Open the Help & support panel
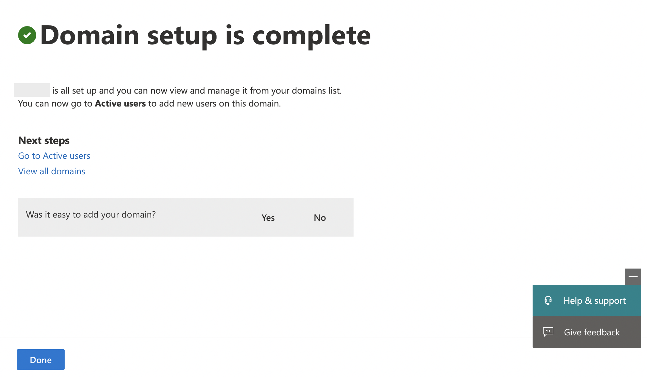The width and height of the screenshot is (647, 377). pos(587,300)
